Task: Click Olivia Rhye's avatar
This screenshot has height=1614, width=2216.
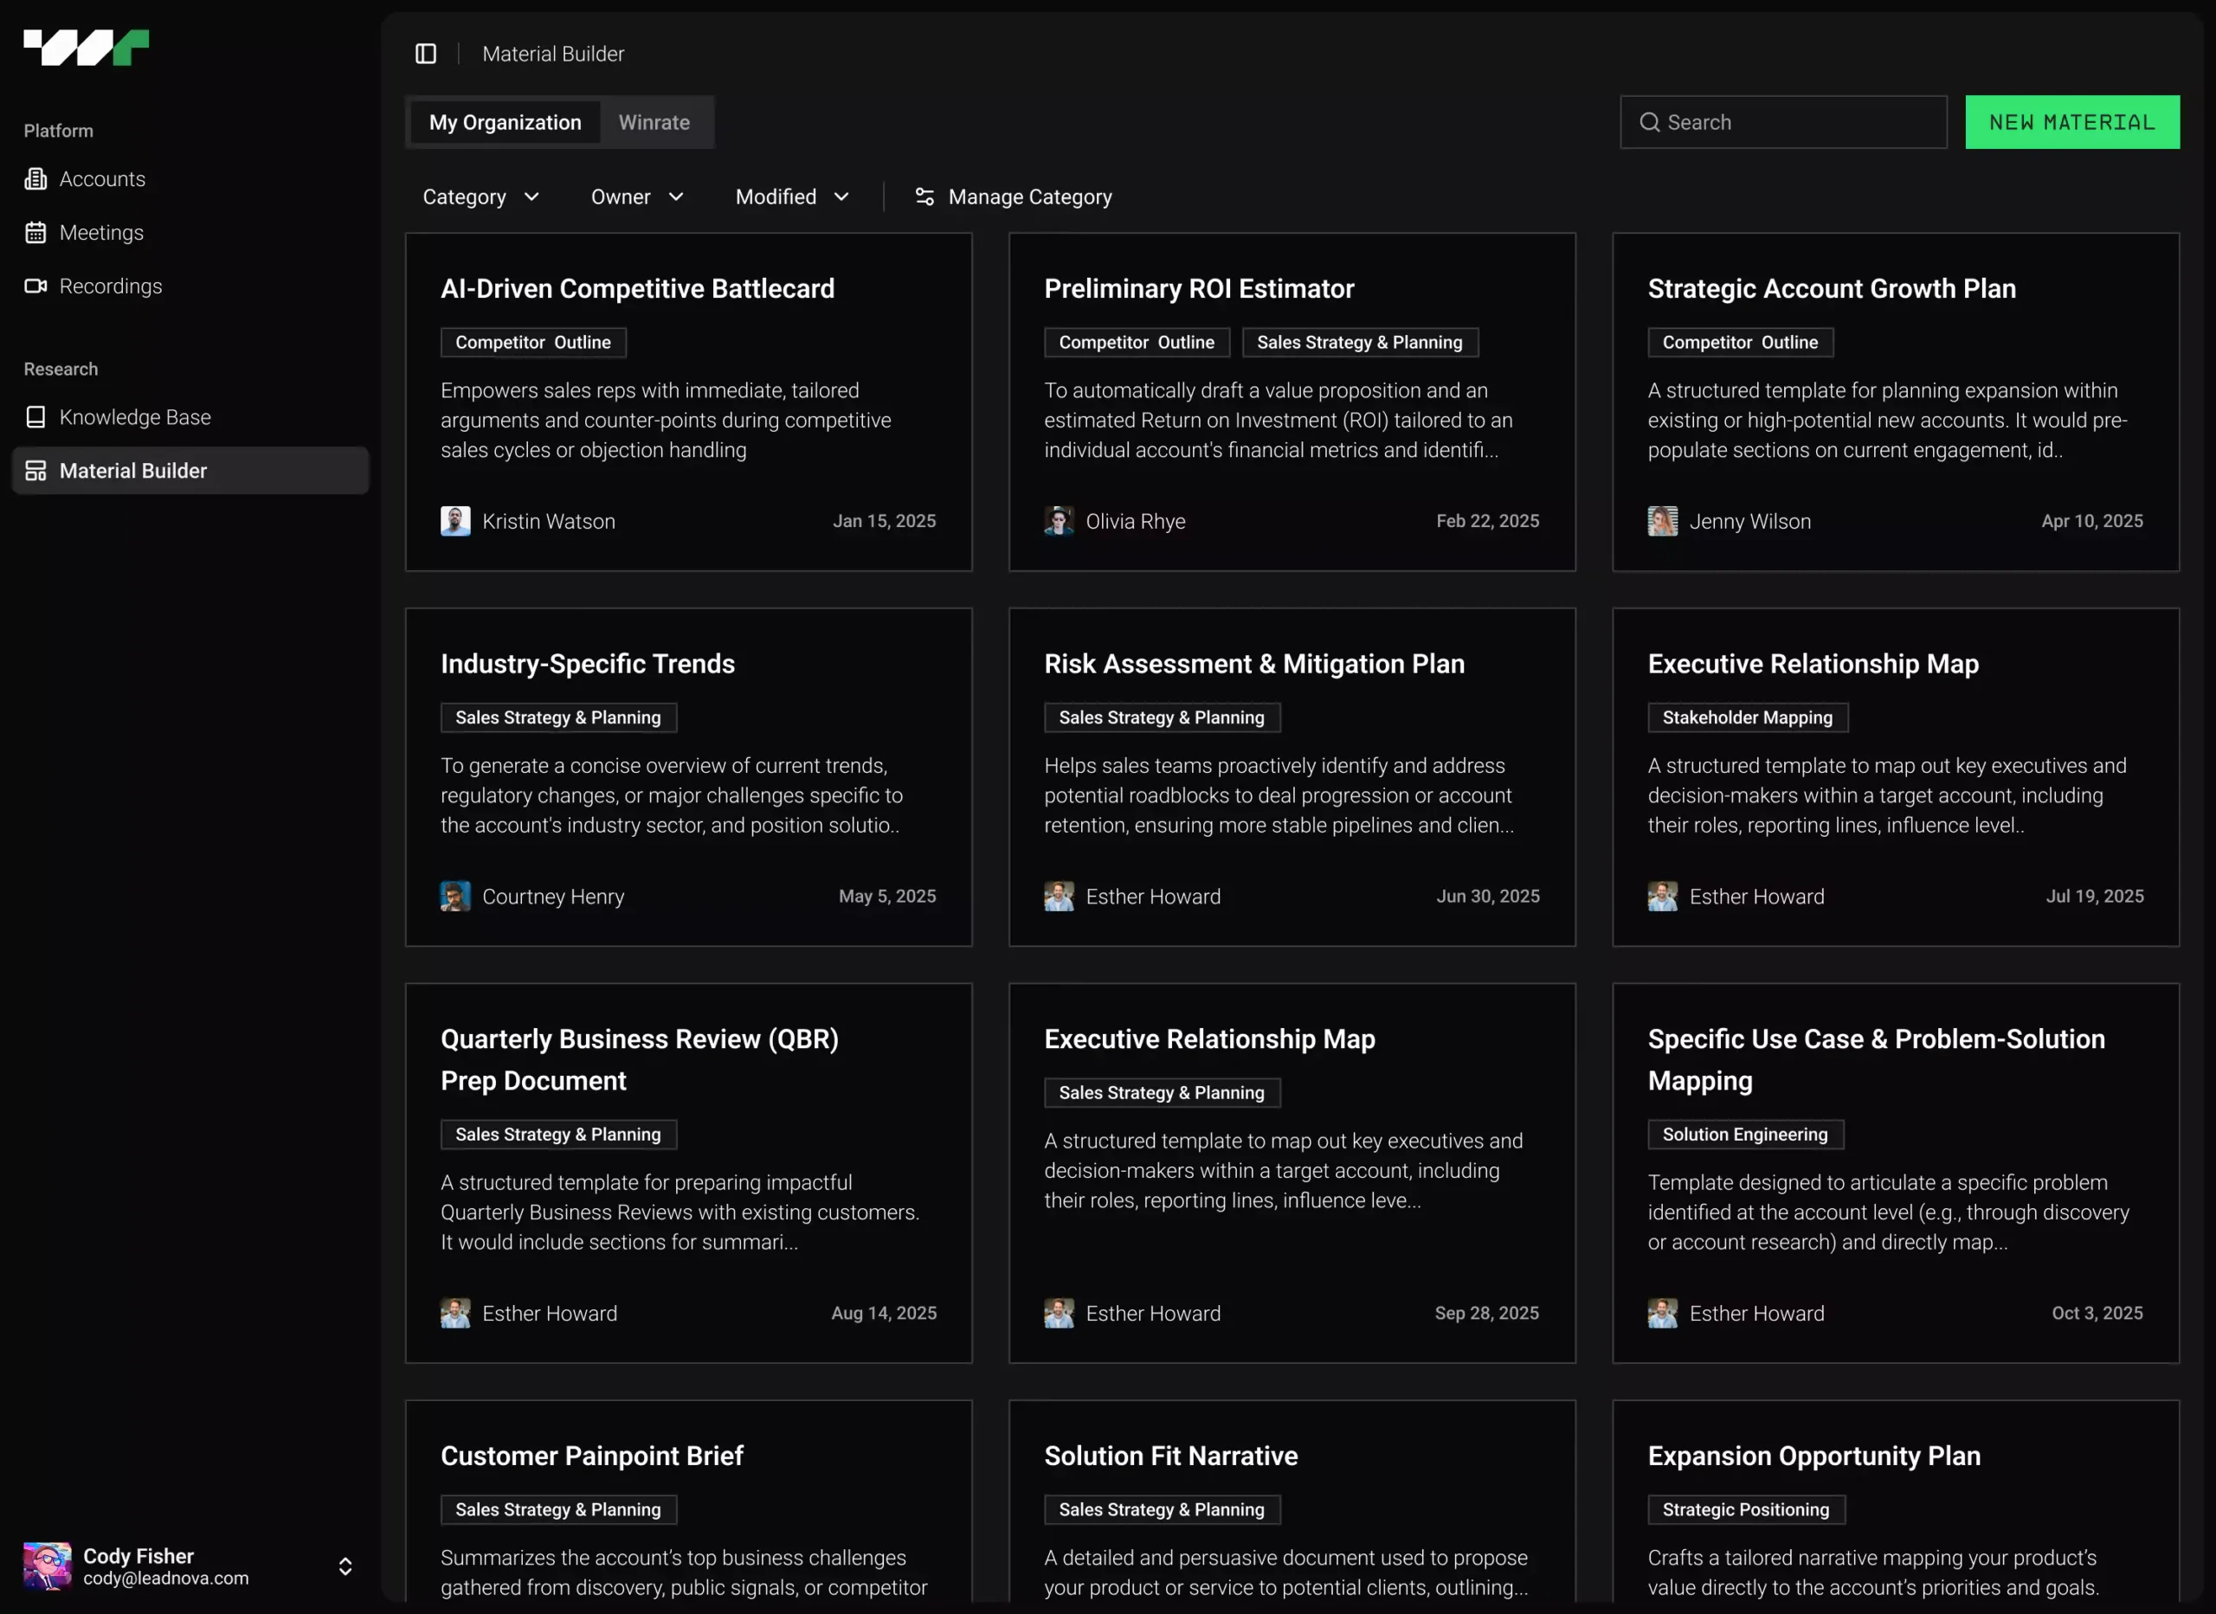Action: [x=1060, y=521]
